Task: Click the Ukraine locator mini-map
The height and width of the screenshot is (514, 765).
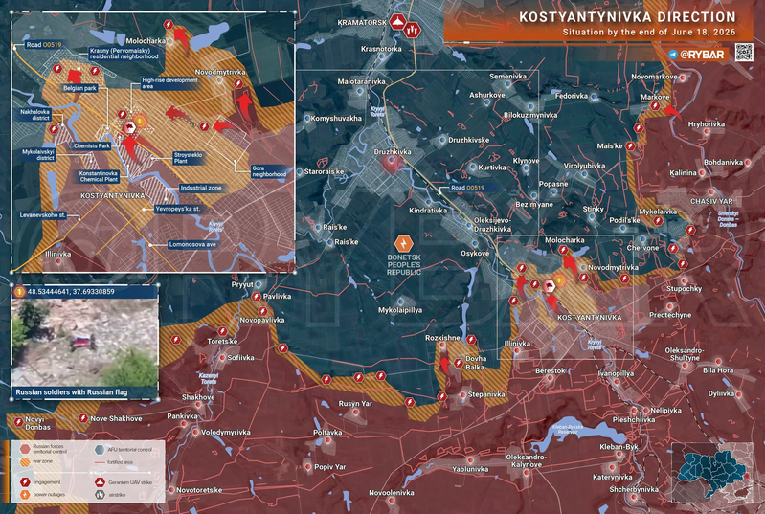Action: [712, 472]
